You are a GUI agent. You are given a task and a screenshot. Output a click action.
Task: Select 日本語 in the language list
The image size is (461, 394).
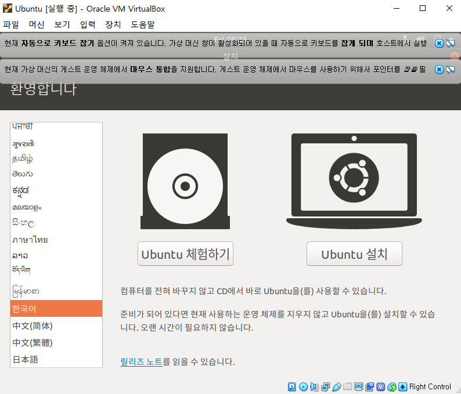pos(56,359)
